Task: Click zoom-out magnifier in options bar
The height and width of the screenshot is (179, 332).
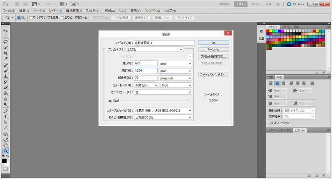Action: tap(23, 18)
